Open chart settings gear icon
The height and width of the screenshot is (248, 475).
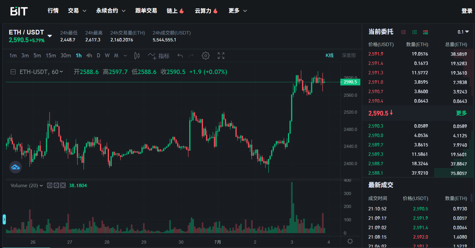point(206,56)
